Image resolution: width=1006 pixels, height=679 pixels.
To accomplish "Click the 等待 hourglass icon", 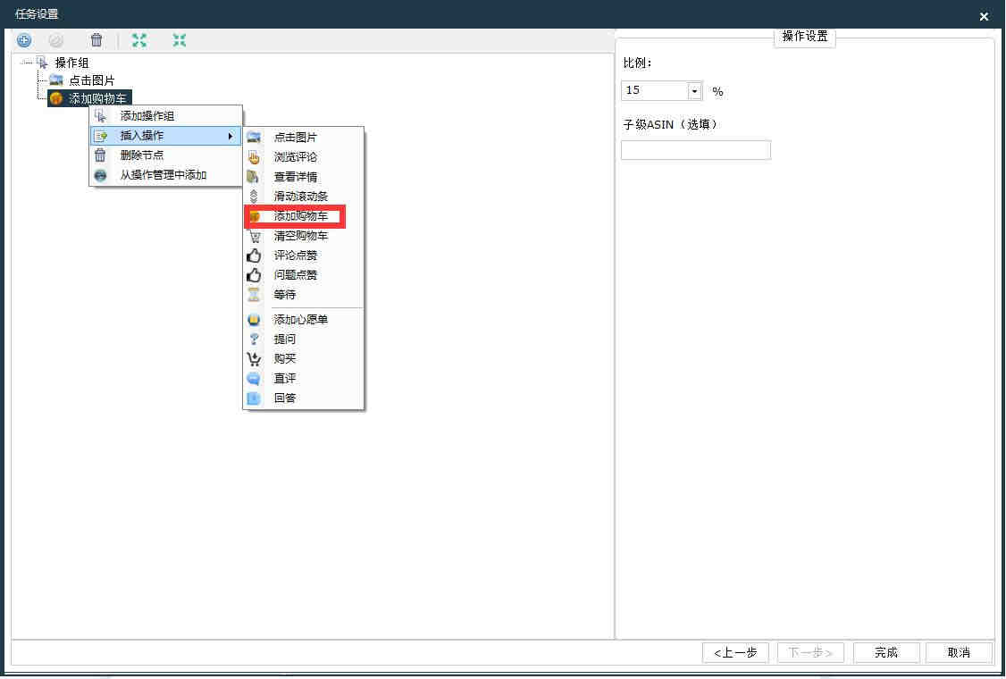I will click(x=254, y=295).
